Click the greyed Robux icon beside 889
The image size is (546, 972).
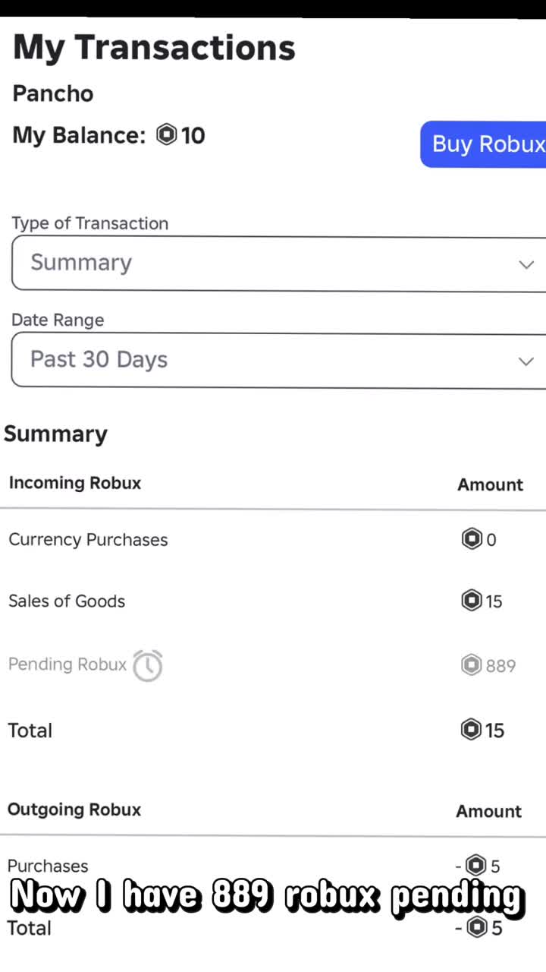pos(472,665)
